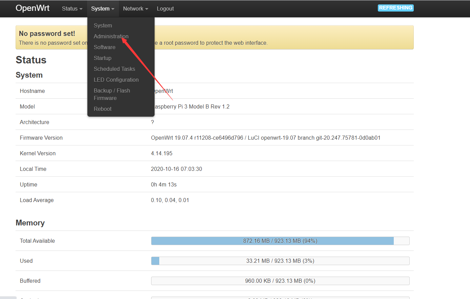Click the Memory section heading

[x=30, y=223]
